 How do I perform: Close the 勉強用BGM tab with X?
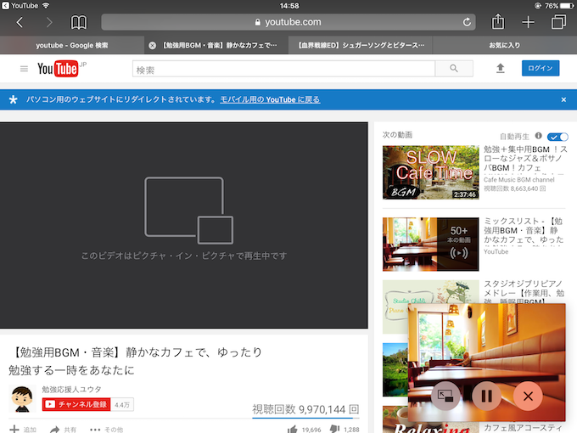[x=152, y=45]
